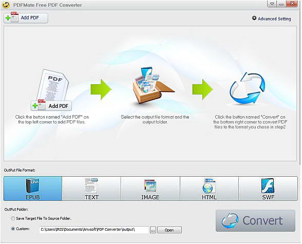This screenshot has height=244, width=302.
Task: Select EPUB output format
Action: pyautogui.click(x=33, y=189)
